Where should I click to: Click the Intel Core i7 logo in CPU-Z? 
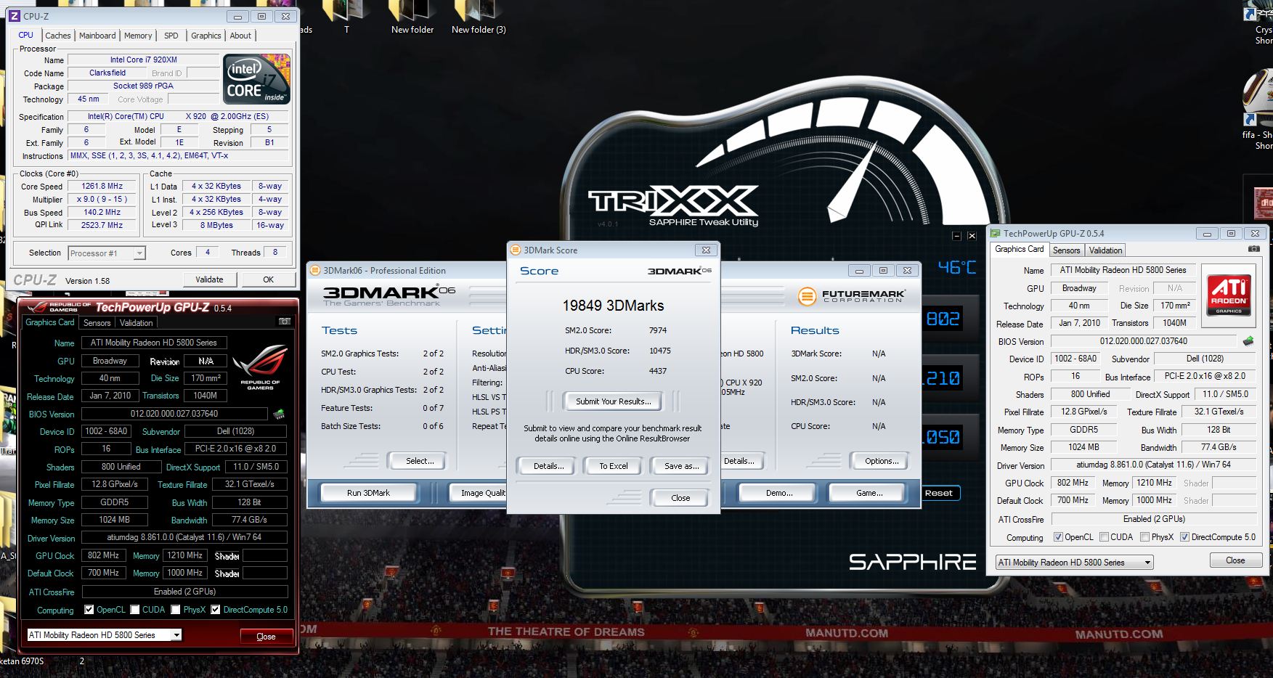coord(257,79)
